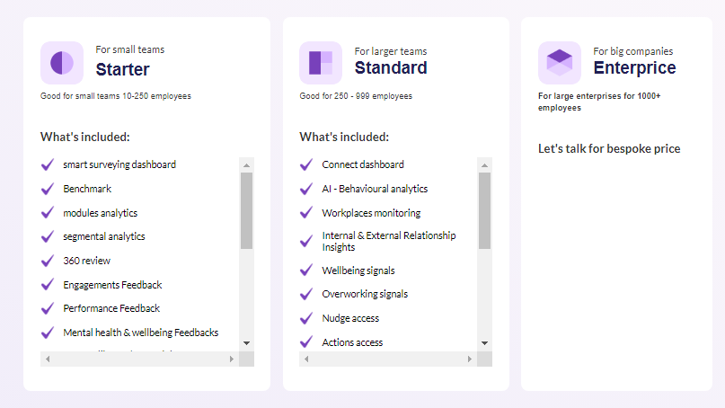725x408 pixels.
Task: Click the Standard plan purple squares icon
Action: 321,63
